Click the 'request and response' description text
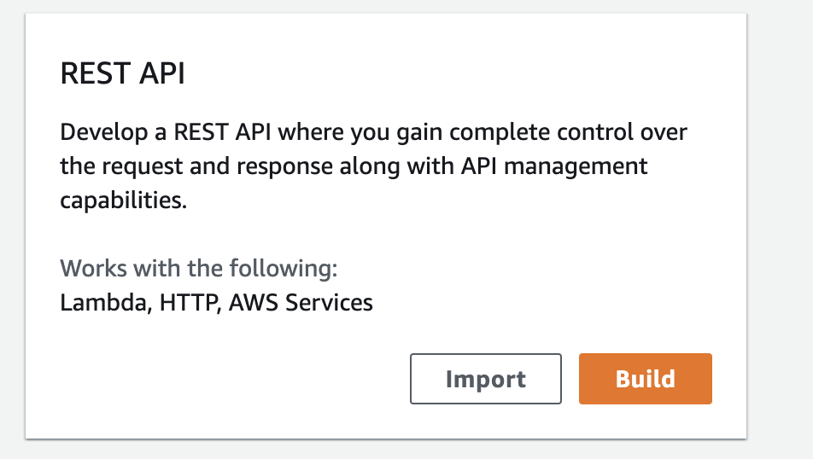Image resolution: width=813 pixels, height=459 pixels. tap(217, 167)
